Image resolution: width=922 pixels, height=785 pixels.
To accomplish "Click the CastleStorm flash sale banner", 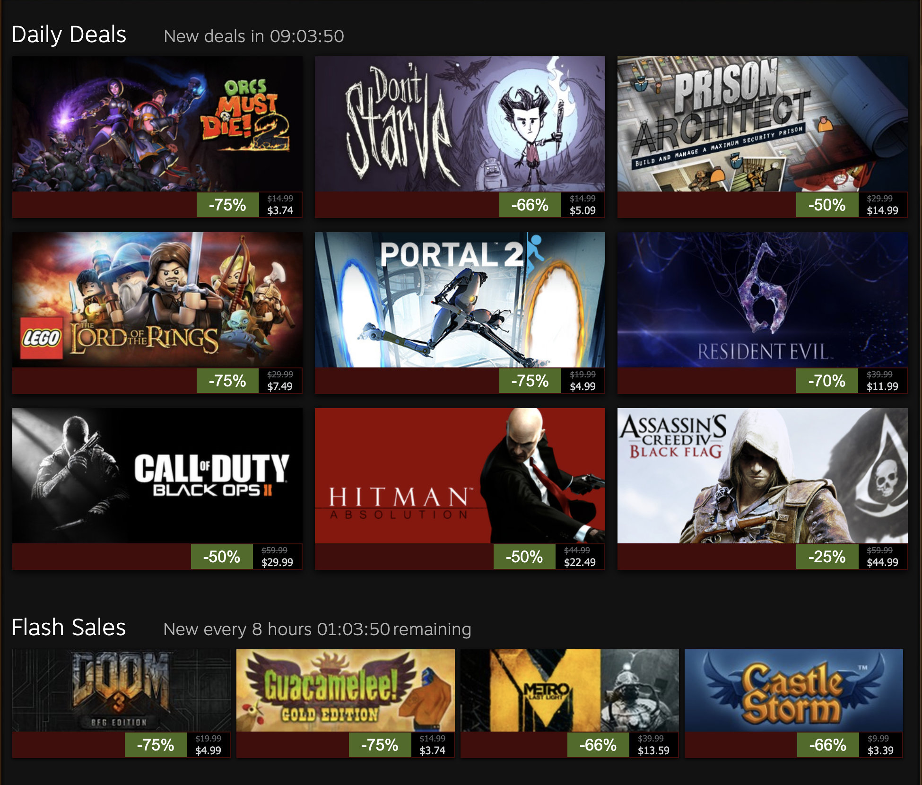I will coord(793,690).
